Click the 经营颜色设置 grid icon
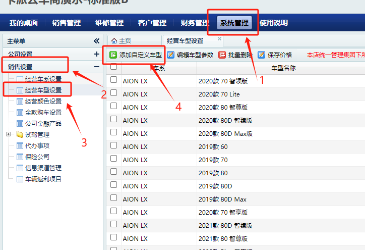The width and height of the screenshot is (365, 250). pos(20,102)
